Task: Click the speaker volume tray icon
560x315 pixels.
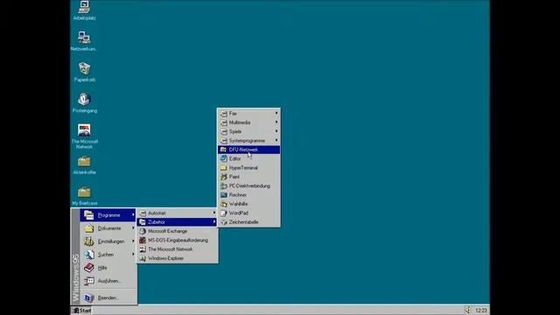Action: point(467,310)
